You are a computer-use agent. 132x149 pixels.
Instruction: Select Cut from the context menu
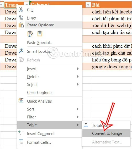point(49,10)
